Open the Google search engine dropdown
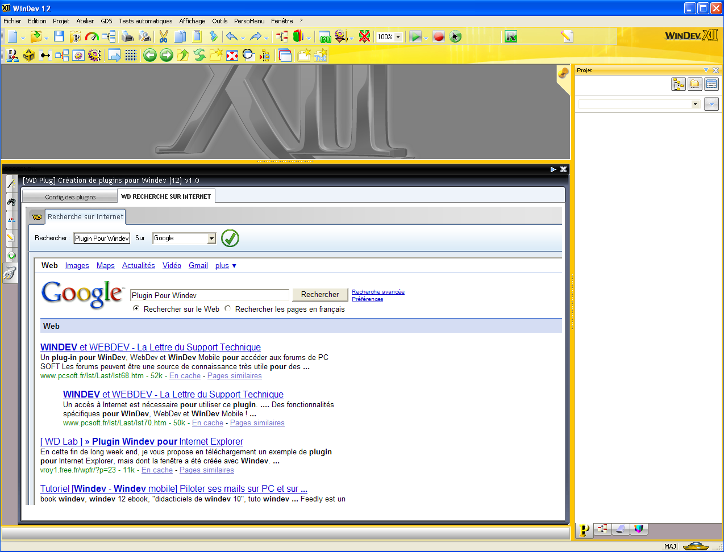The image size is (724, 552). (211, 239)
